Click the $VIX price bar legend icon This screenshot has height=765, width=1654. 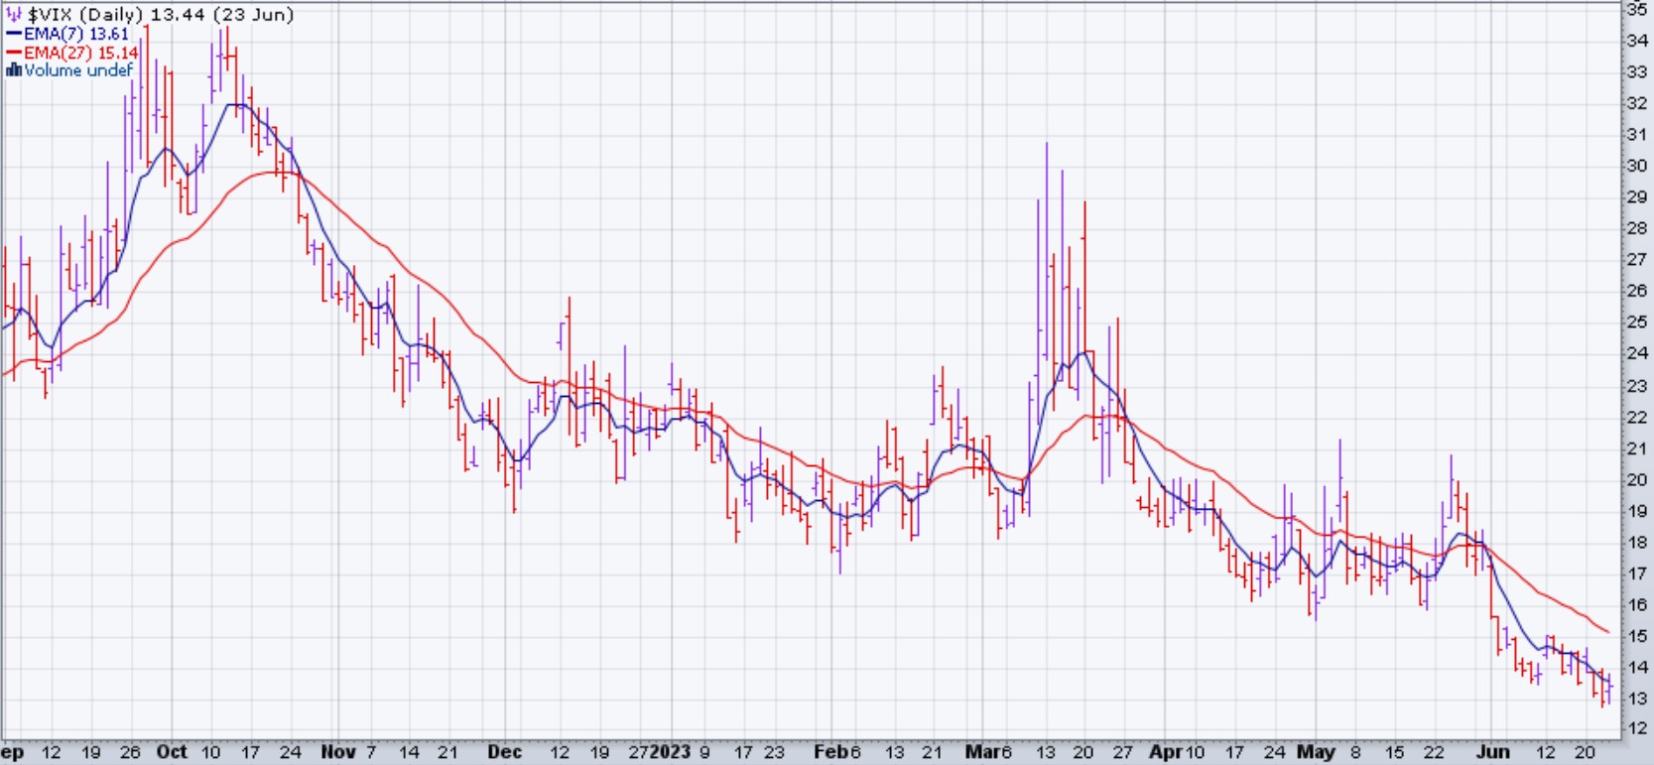coord(13,15)
